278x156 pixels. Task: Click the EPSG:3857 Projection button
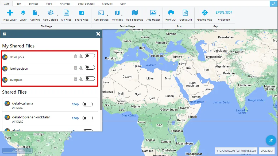click(x=224, y=15)
